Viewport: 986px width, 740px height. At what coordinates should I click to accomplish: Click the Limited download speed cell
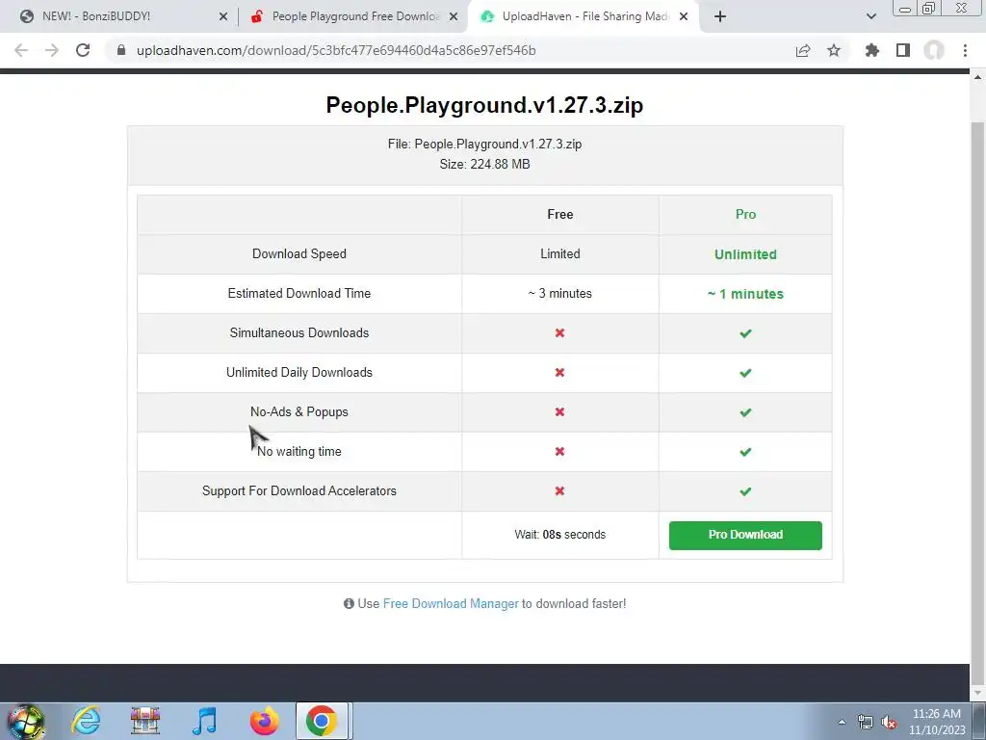[x=560, y=253]
